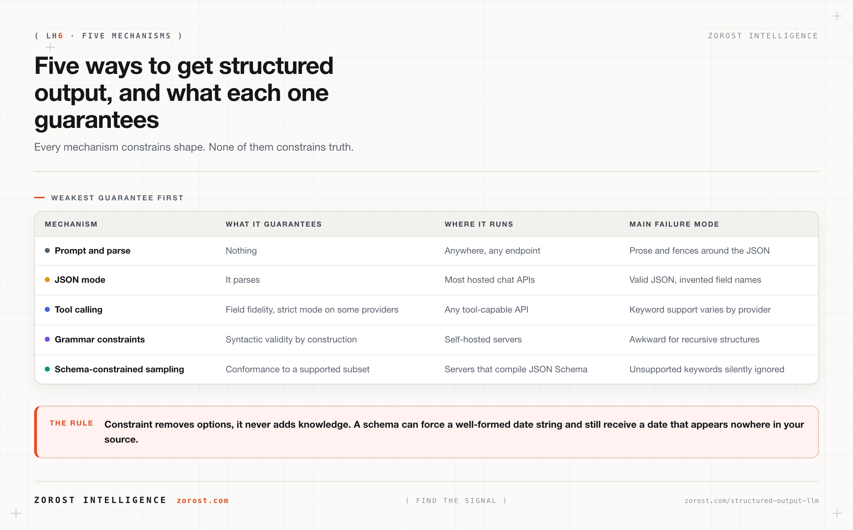Click the orange dot beside JSON mode

(47, 280)
